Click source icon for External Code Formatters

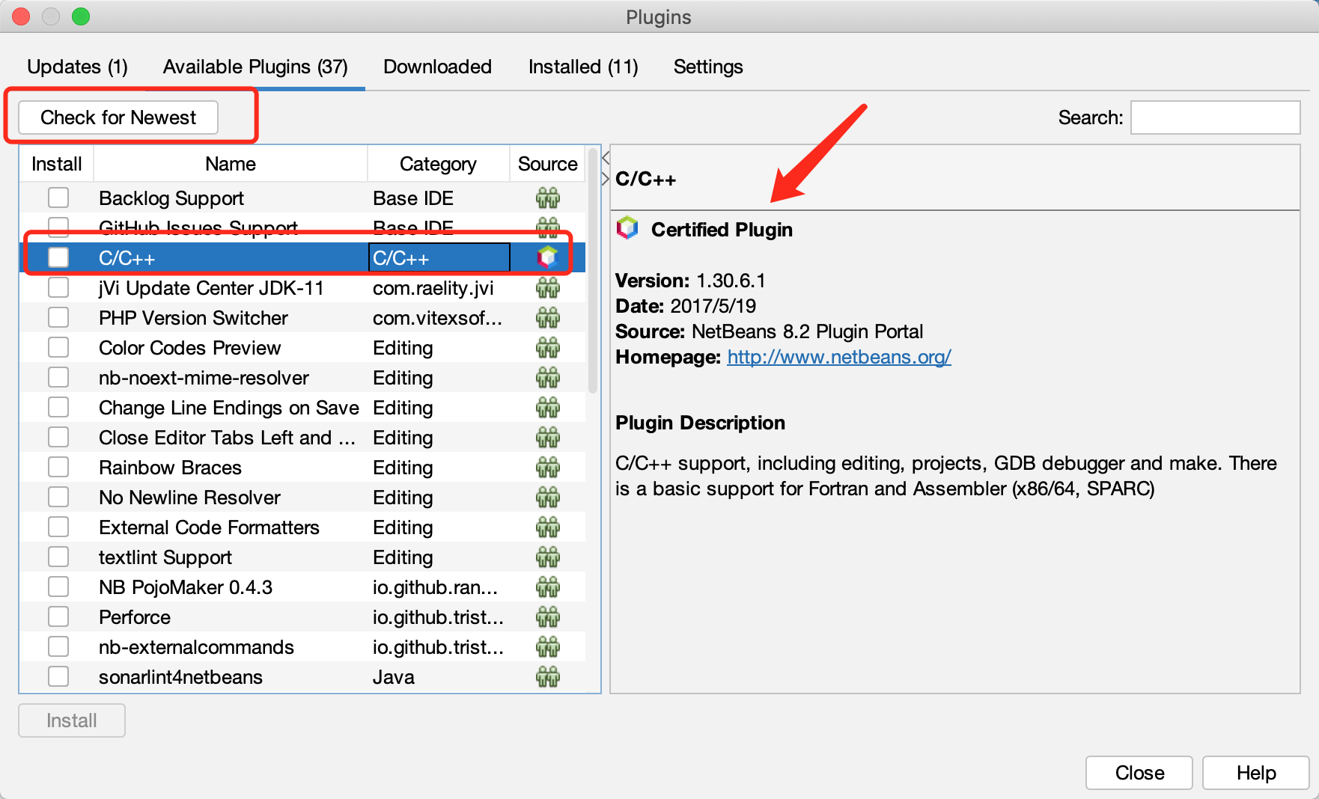coord(548,527)
